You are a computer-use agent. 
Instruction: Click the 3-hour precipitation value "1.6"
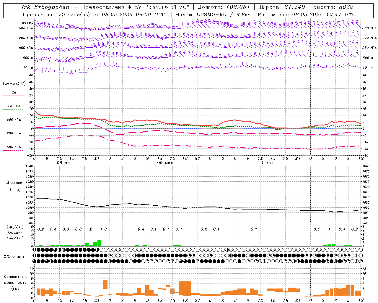pyautogui.click(x=103, y=229)
